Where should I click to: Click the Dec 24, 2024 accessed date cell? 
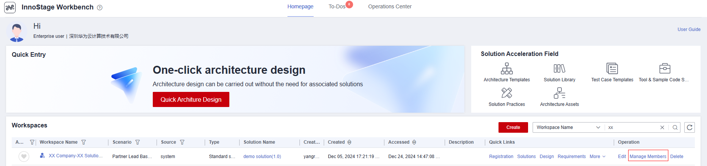pyautogui.click(x=414, y=157)
